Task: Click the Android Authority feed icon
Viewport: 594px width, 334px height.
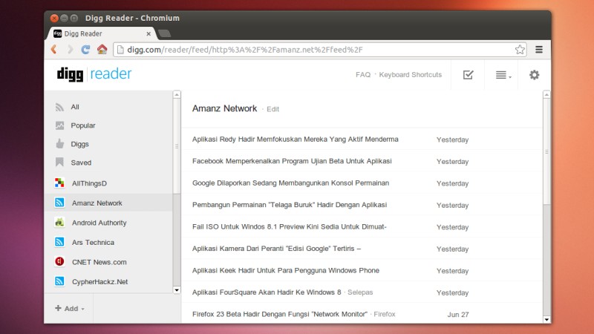Action: [x=59, y=222]
